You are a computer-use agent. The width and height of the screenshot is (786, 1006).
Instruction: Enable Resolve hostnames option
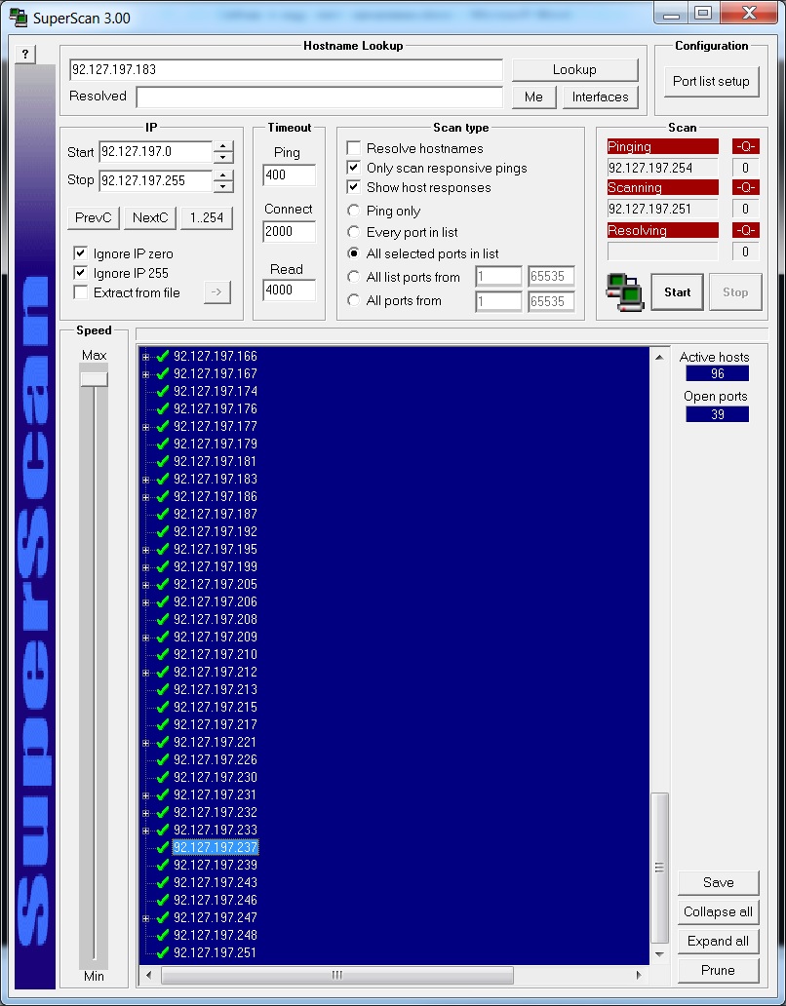[353, 148]
